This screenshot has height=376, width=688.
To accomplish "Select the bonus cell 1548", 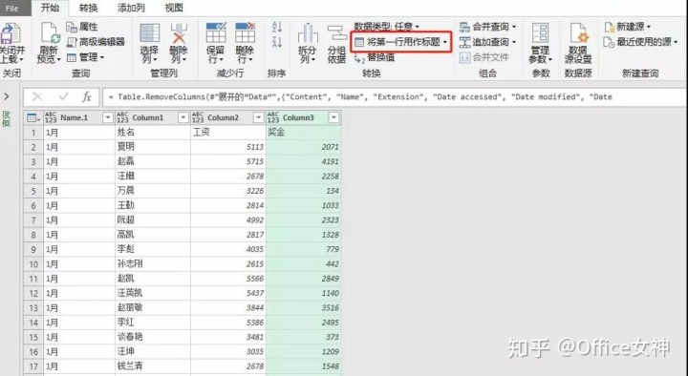I will pos(304,366).
